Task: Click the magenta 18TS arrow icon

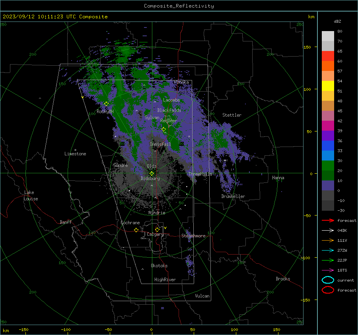Action: (x=328, y=270)
